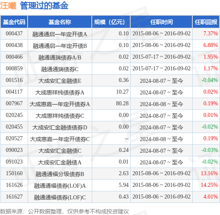220x215 pixels.
Task: Select fund name 融通通瑞债券C
Action: pyautogui.click(x=60, y=69)
